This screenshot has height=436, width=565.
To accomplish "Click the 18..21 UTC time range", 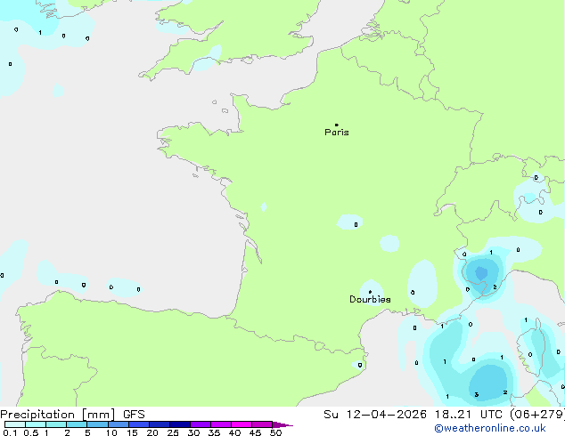I will 468,415.
